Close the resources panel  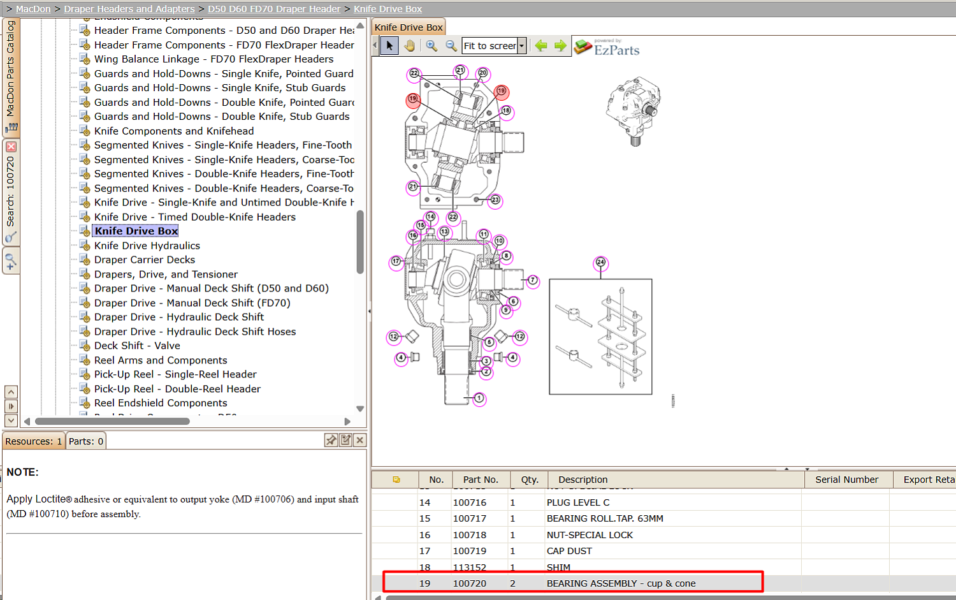[x=360, y=440]
